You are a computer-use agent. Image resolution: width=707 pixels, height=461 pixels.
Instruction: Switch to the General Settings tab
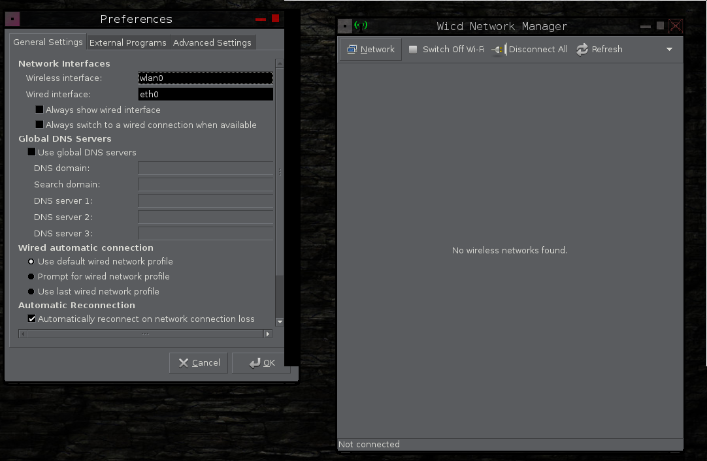pos(48,42)
